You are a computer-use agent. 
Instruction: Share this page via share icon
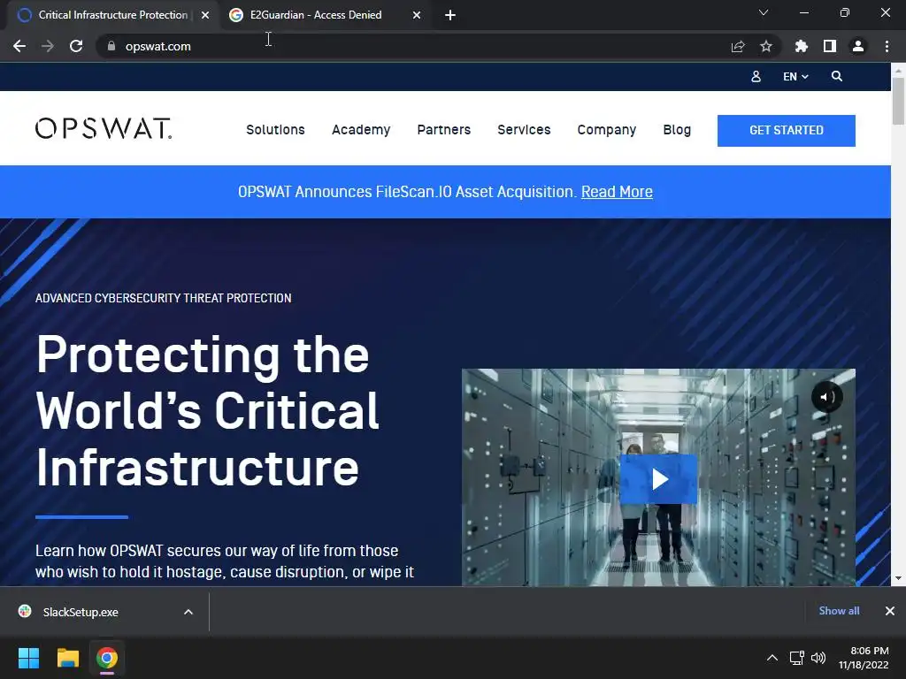click(737, 46)
